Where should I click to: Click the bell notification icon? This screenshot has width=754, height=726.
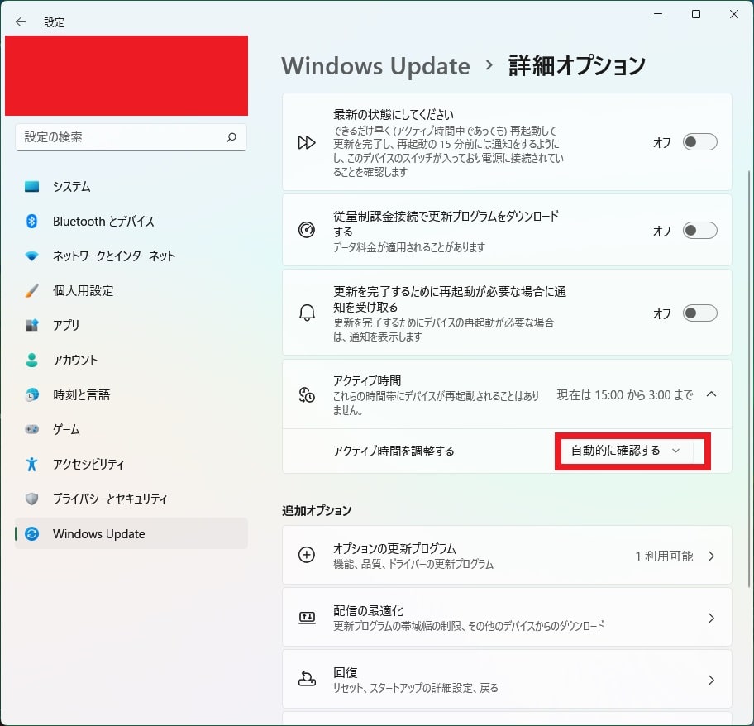click(307, 313)
